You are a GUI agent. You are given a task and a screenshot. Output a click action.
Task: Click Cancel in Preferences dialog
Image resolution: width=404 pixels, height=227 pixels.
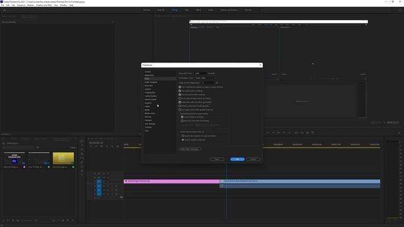click(x=253, y=160)
